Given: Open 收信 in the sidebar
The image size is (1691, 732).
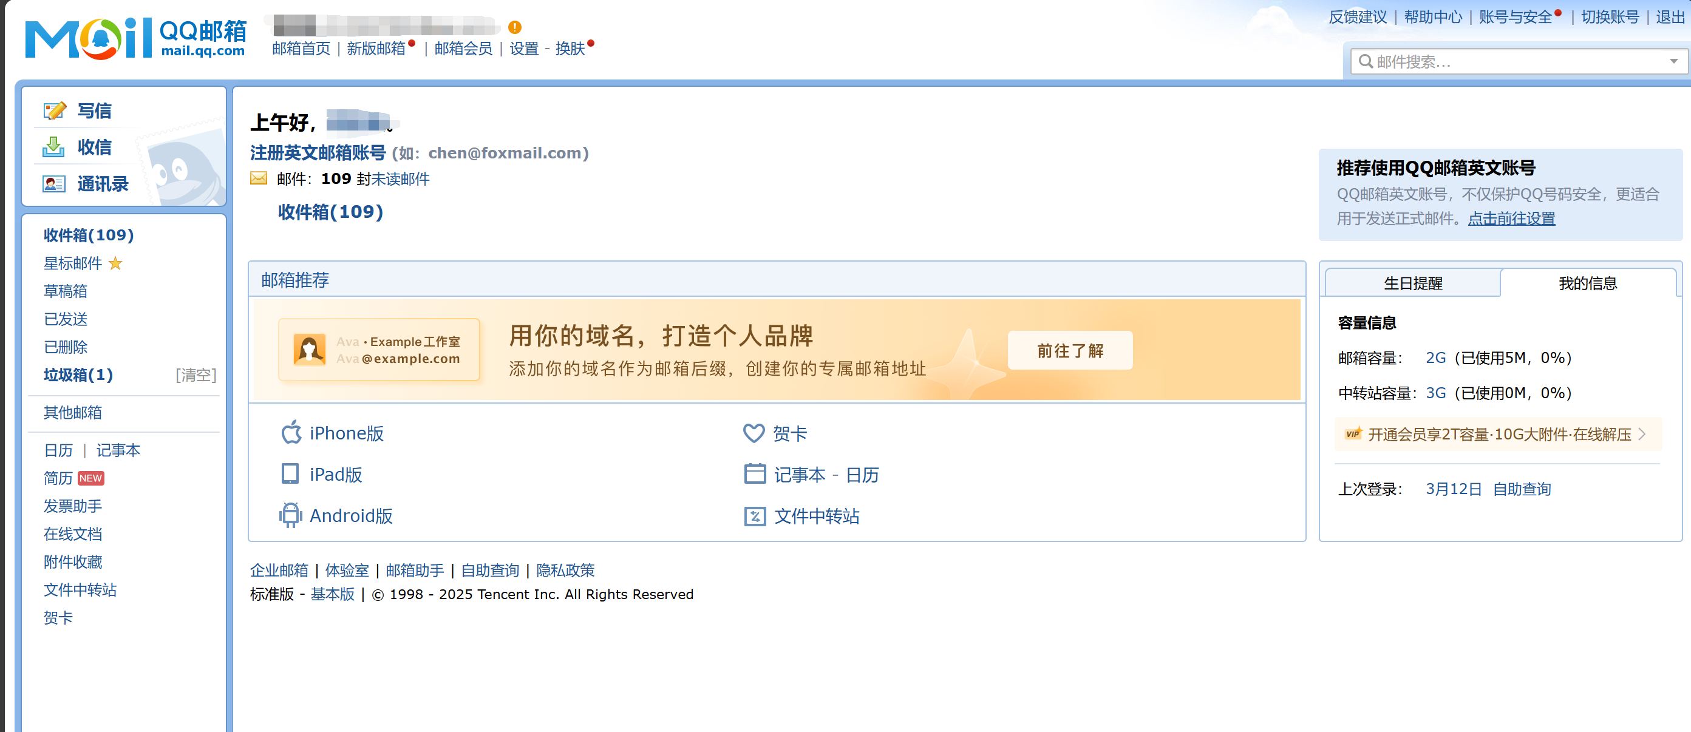Looking at the screenshot, I should pos(94,147).
